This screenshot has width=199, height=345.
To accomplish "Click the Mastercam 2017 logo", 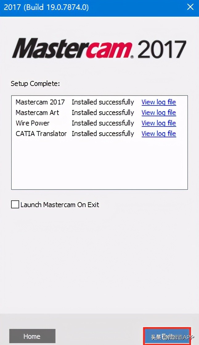I will click(99, 49).
